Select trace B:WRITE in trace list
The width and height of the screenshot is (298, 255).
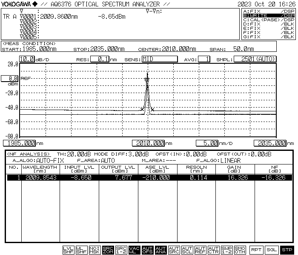point(268,15)
